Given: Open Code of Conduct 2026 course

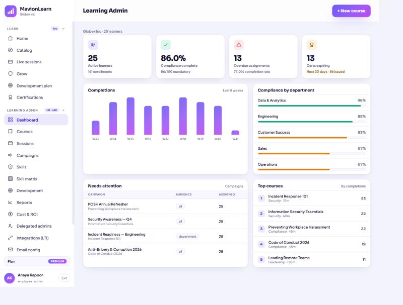Looking at the screenshot, I should pos(312,244).
